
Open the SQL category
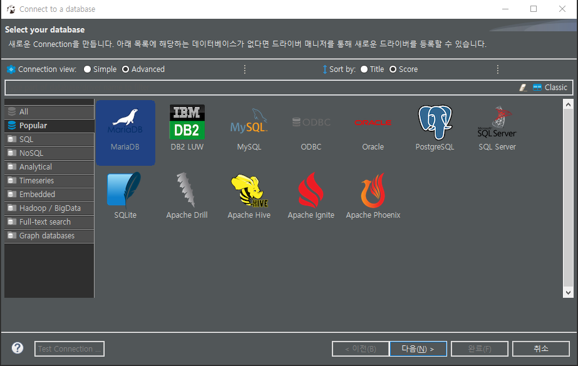(49, 139)
